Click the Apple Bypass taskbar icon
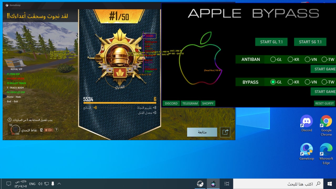Image resolution: width=336 pixels, height=189 pixels. point(213,184)
